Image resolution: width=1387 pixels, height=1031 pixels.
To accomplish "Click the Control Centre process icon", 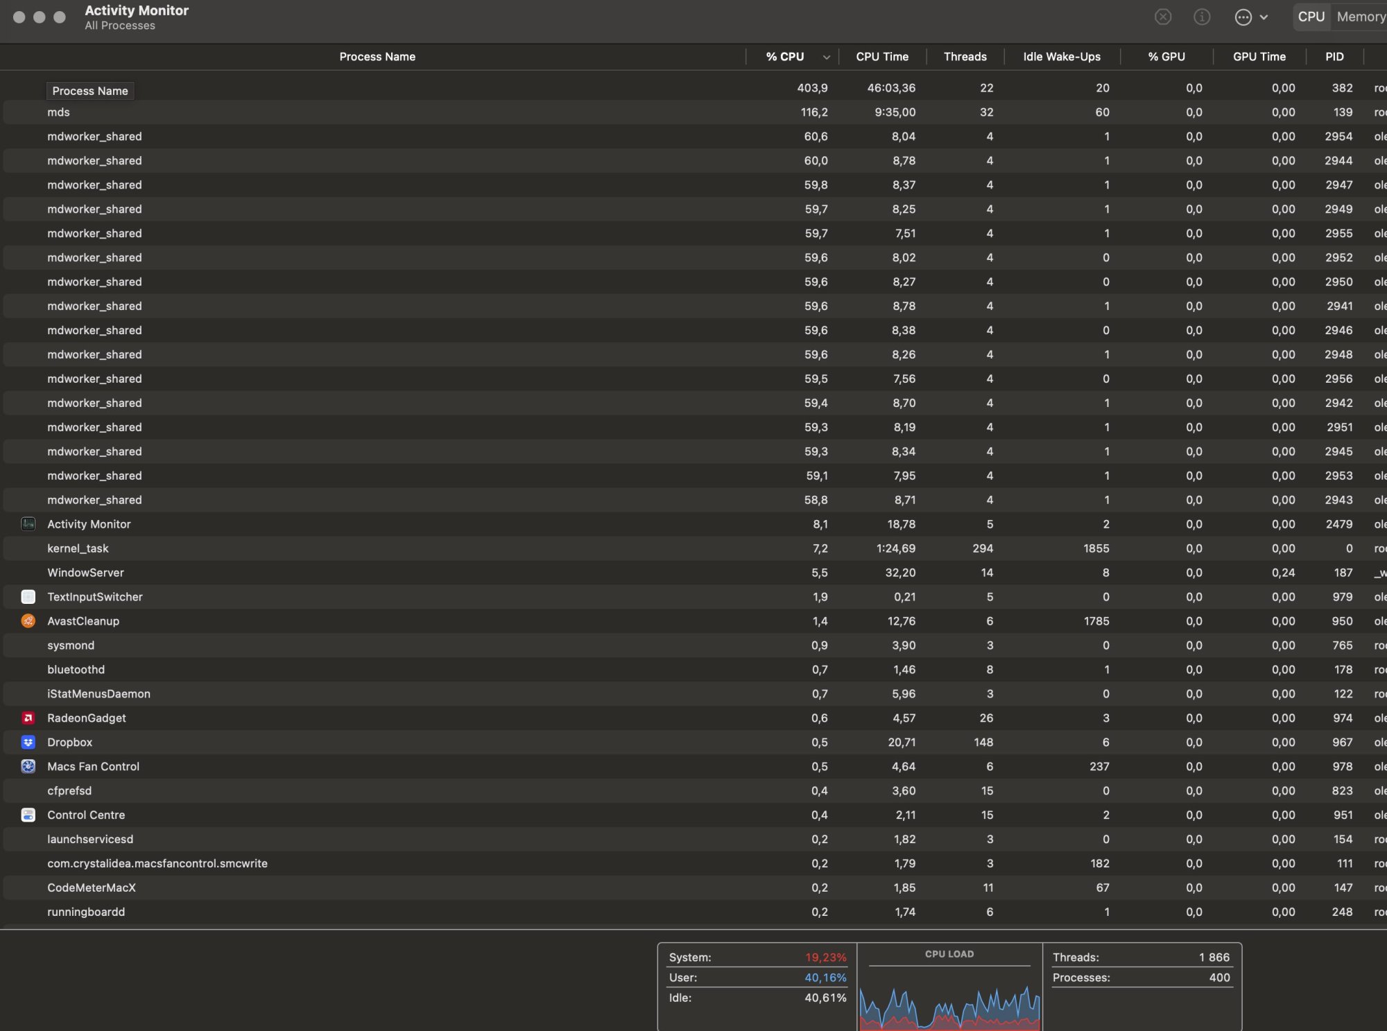I will tap(28, 815).
